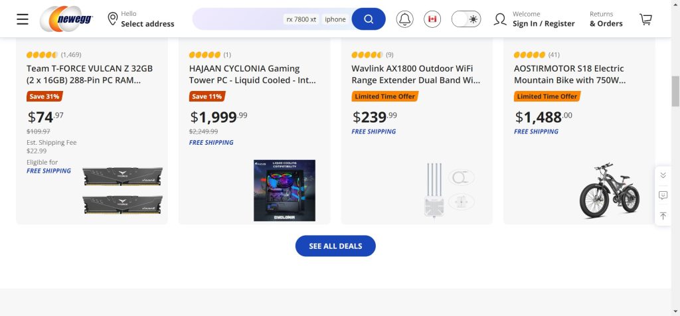680x316 pixels.
Task: Click the feedback smiley chat icon
Action: point(663,195)
